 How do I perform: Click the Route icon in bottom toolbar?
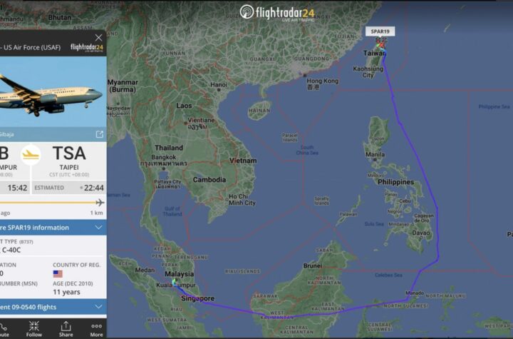click(x=4, y=330)
